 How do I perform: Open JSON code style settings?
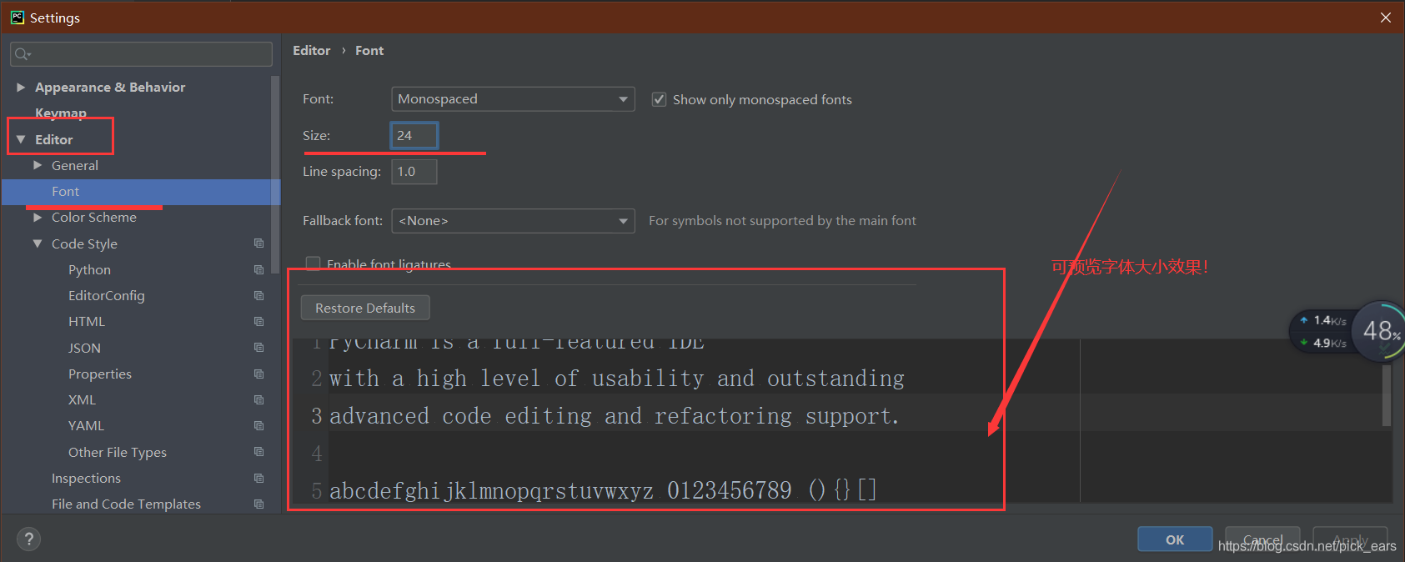tap(84, 348)
